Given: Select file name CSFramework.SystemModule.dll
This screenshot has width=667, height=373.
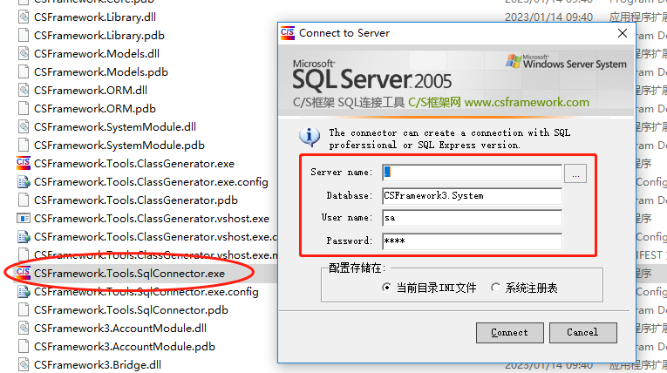Looking at the screenshot, I should tap(115, 126).
